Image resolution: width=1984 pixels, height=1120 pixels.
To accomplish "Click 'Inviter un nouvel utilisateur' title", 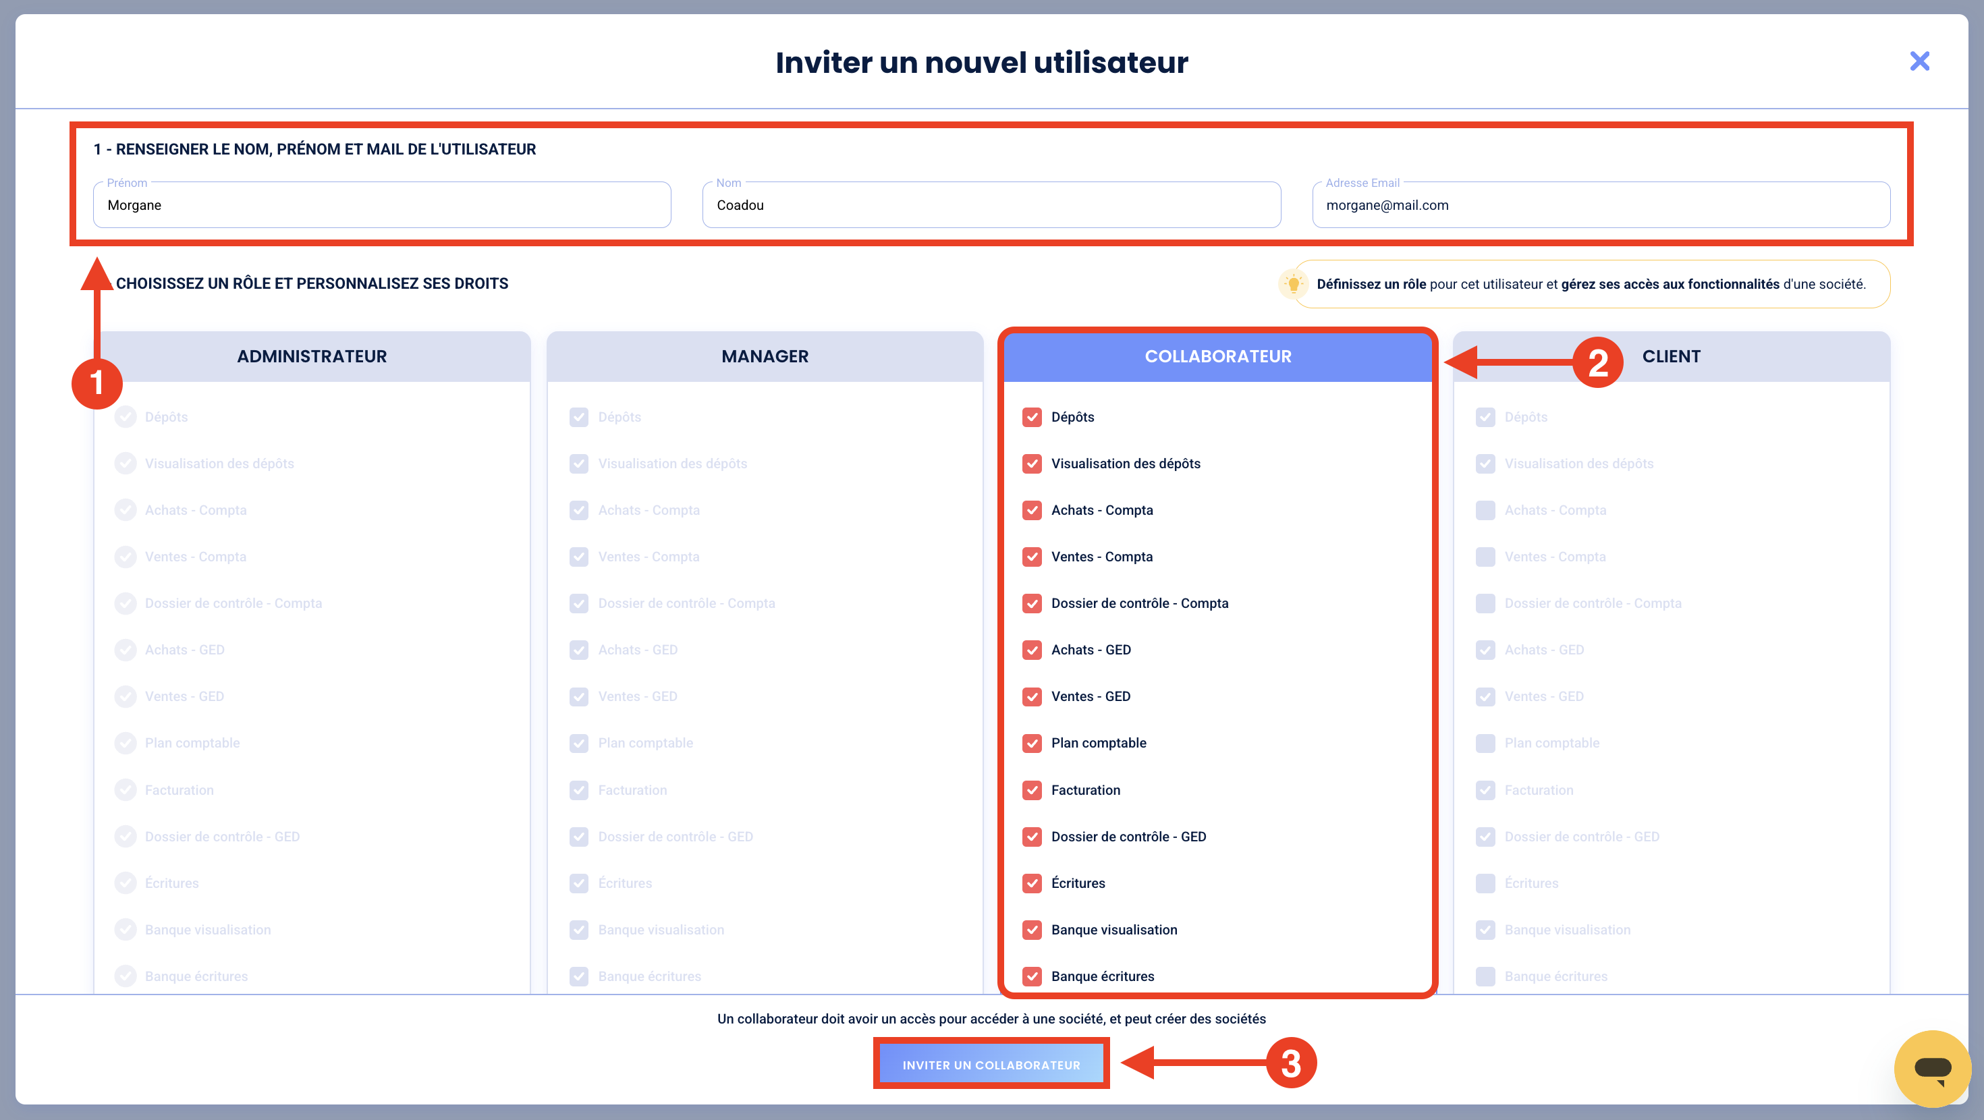I will [981, 62].
